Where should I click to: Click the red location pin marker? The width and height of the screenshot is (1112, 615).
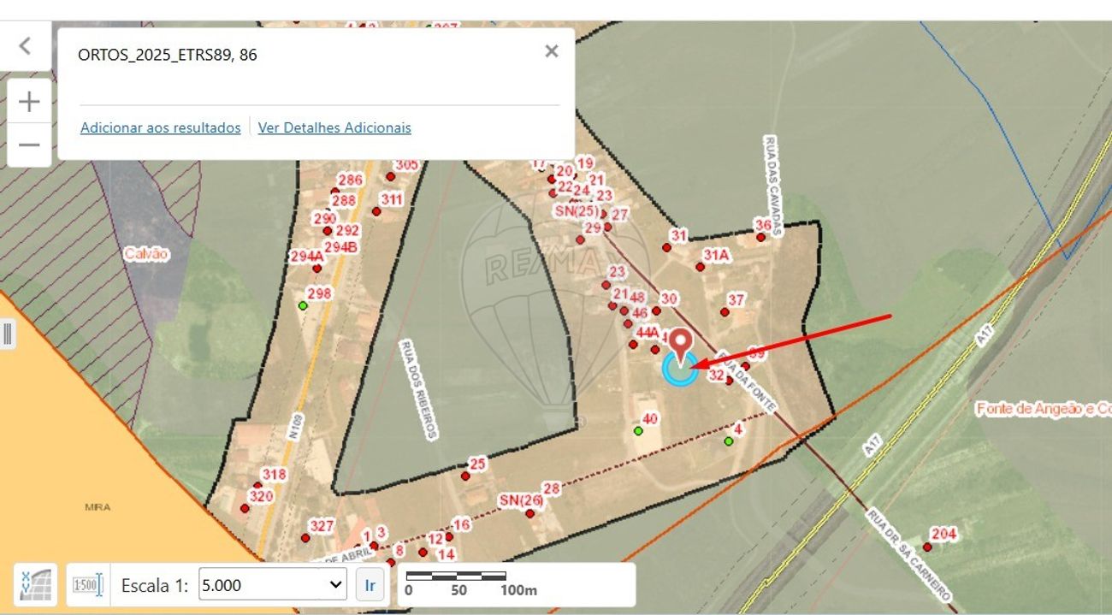click(x=681, y=344)
